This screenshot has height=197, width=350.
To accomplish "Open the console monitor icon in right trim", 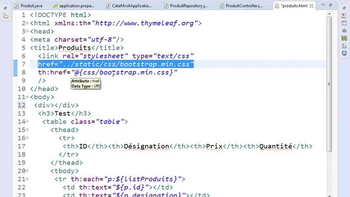I will click(x=344, y=53).
